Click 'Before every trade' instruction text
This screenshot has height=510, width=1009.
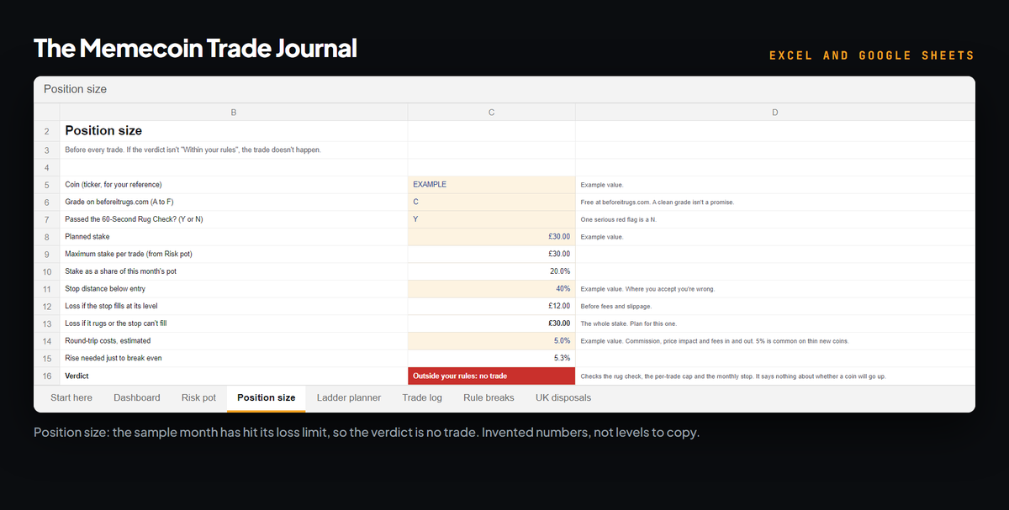click(x=193, y=150)
